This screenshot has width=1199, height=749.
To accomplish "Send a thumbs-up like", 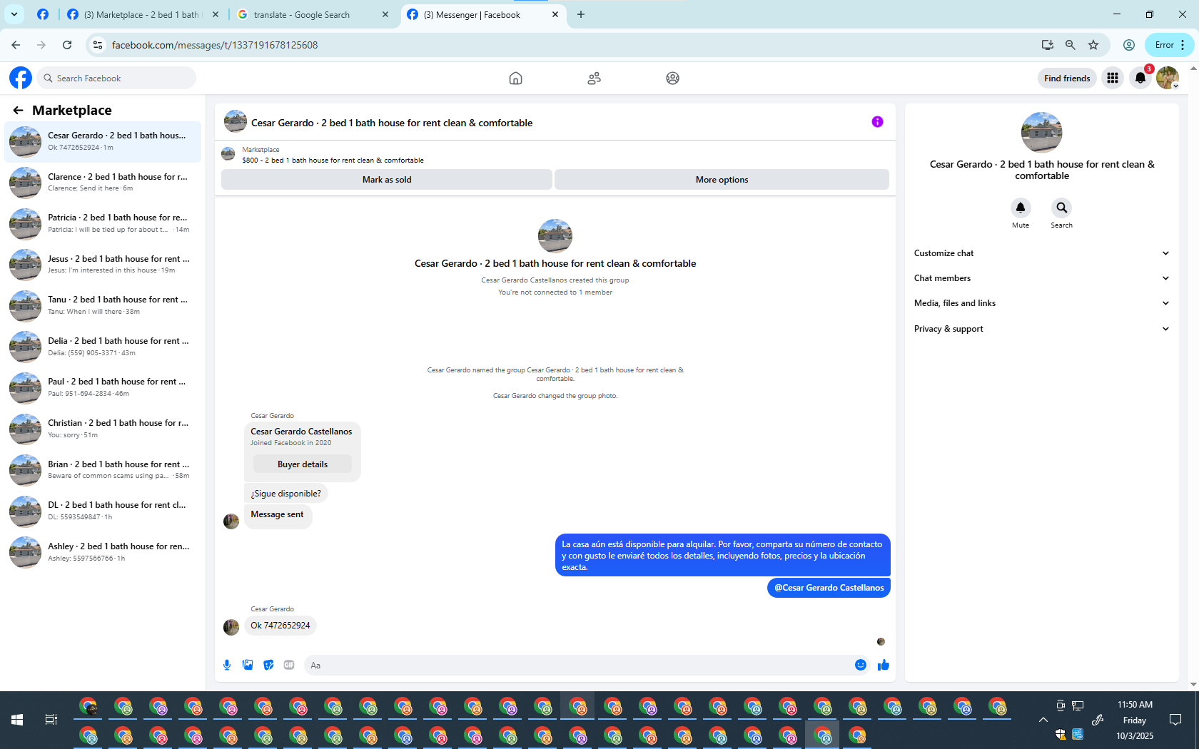I will pos(884,665).
